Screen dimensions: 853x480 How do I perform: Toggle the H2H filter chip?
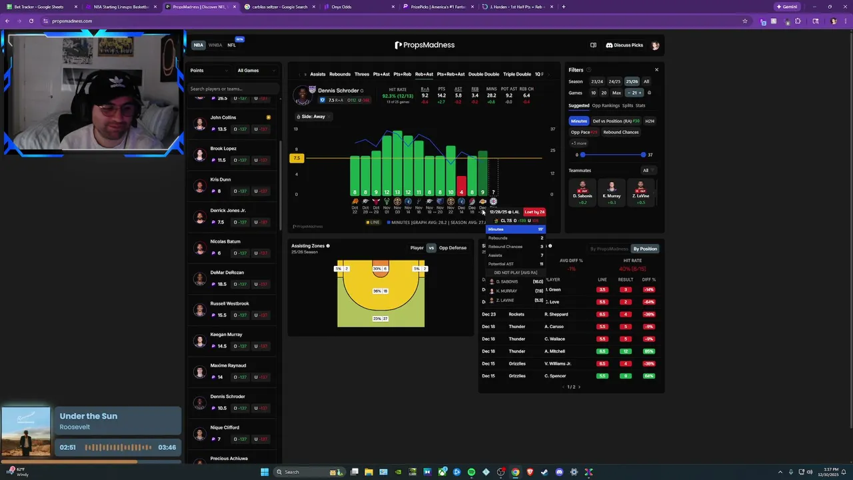(x=650, y=121)
